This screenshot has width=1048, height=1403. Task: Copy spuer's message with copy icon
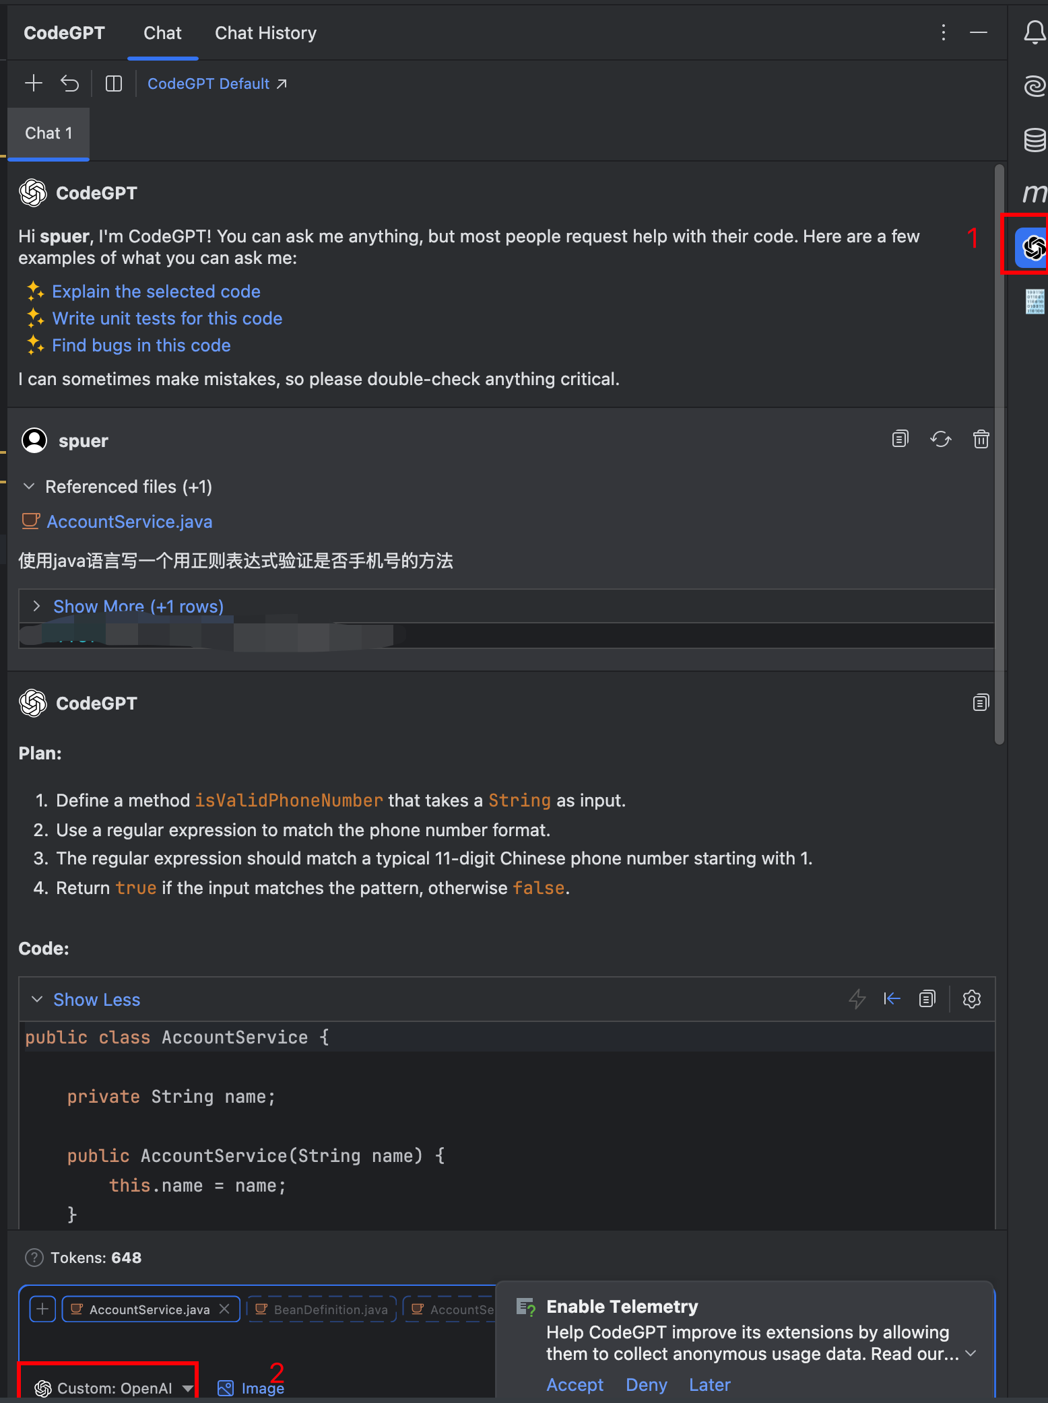click(900, 439)
